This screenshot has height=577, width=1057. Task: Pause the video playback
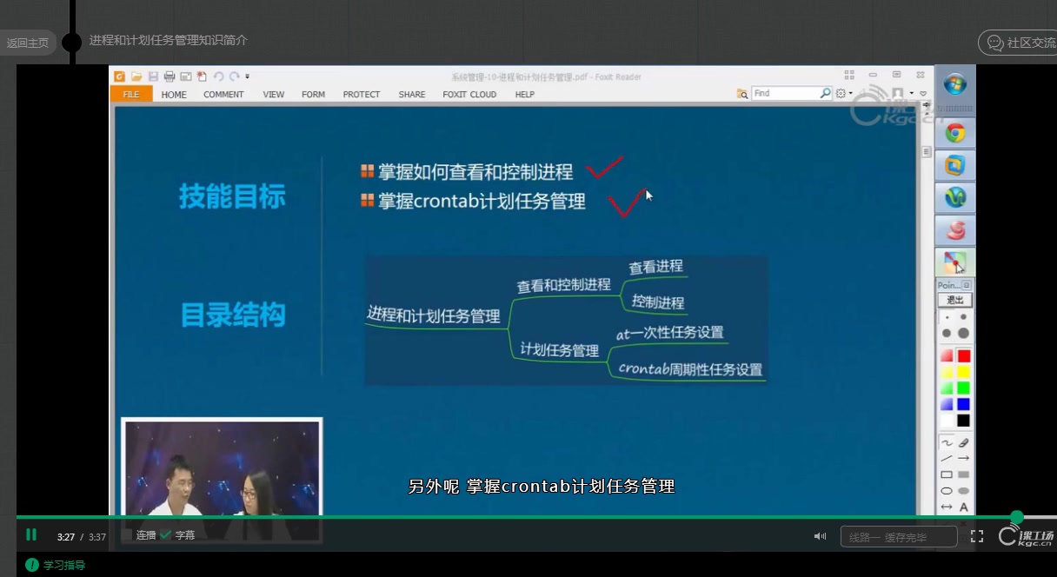click(x=31, y=535)
